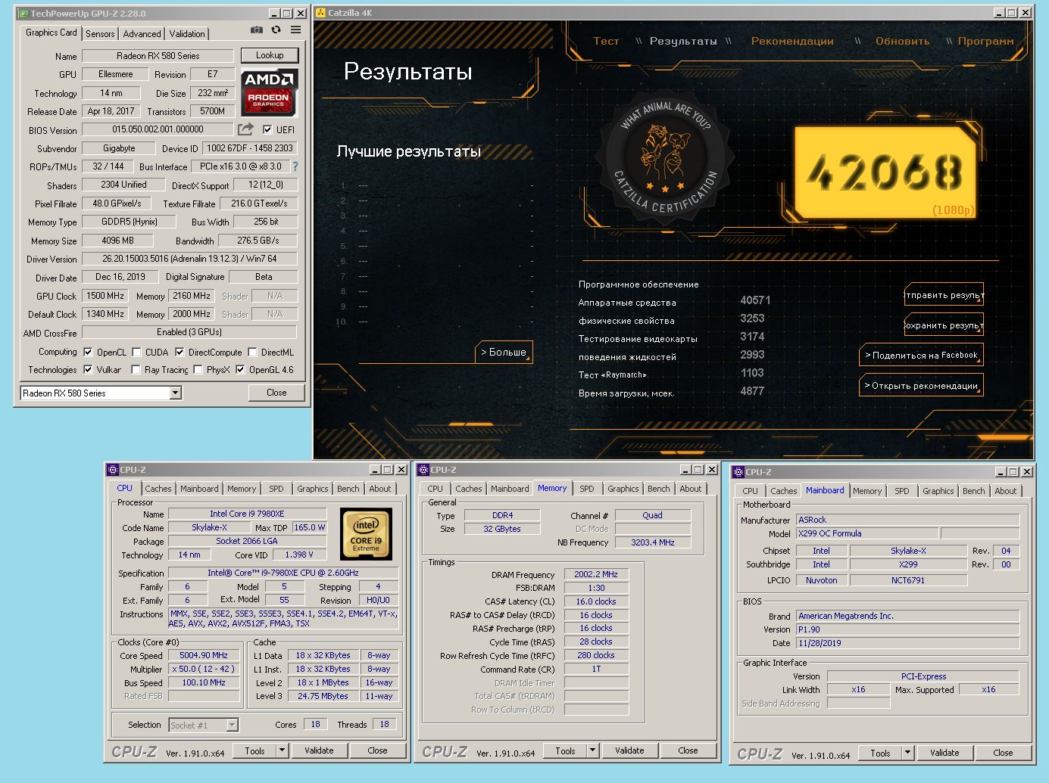Toggle the UEFI checkbox
The height and width of the screenshot is (783, 1049).
pyautogui.click(x=267, y=129)
